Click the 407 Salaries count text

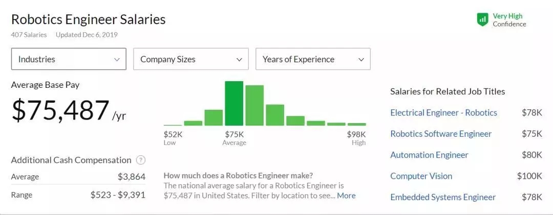coord(29,35)
